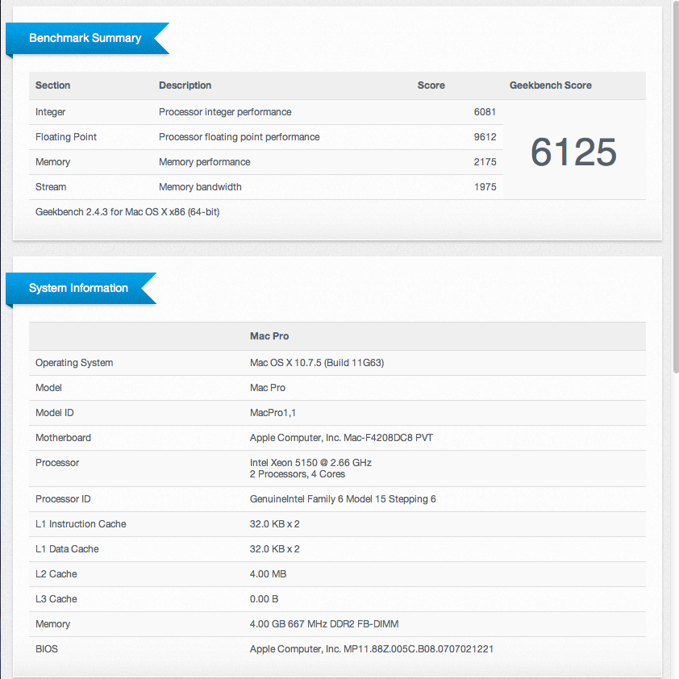Viewport: 679px width, 679px height.
Task: Click the Floating Point score 9612
Action: (x=485, y=137)
